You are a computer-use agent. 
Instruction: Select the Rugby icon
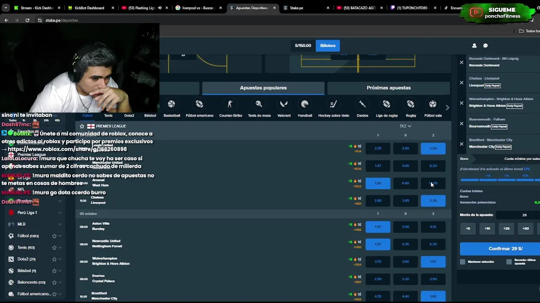(411, 104)
